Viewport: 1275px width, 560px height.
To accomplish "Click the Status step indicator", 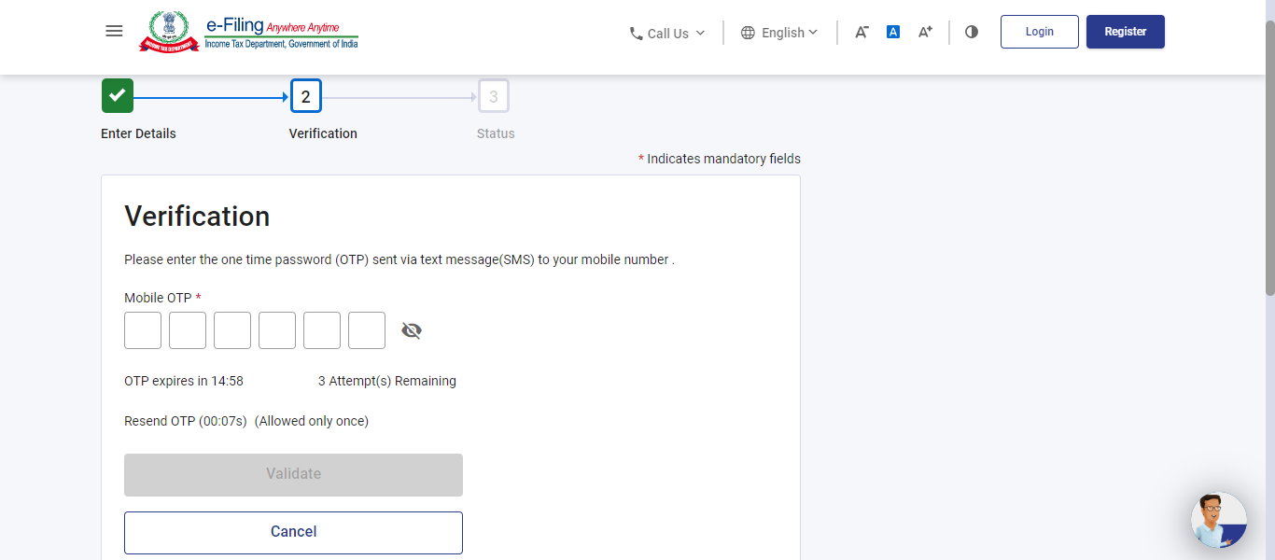I will [x=494, y=94].
